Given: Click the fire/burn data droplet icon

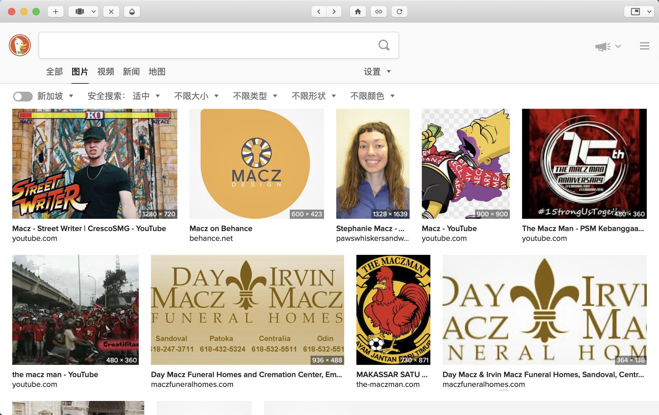Looking at the screenshot, I should (132, 12).
